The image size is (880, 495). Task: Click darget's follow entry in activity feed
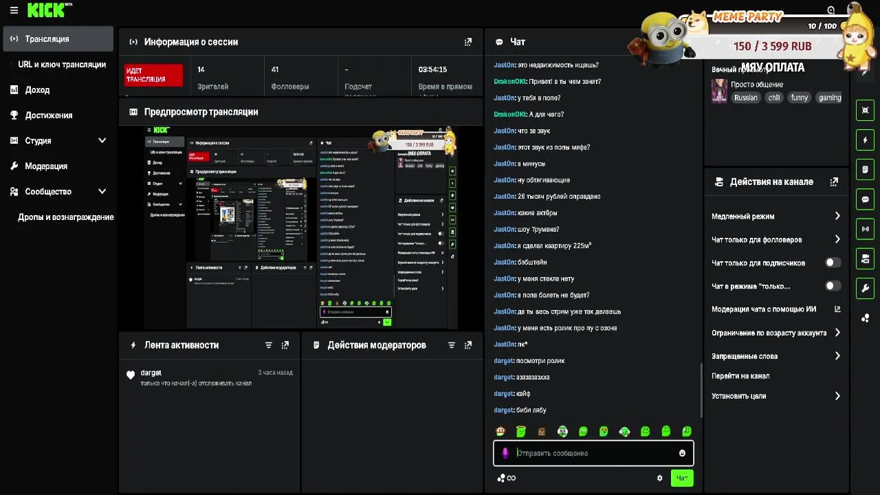210,377
